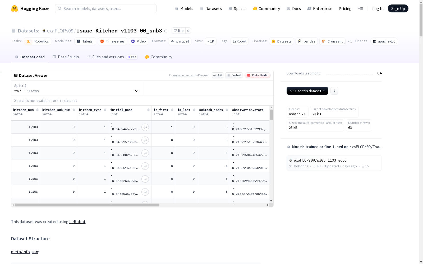Viewport: 423px width, 264px height.
Task: Click the page's vertical scrollbar thumb
Action: click(x=421, y=20)
